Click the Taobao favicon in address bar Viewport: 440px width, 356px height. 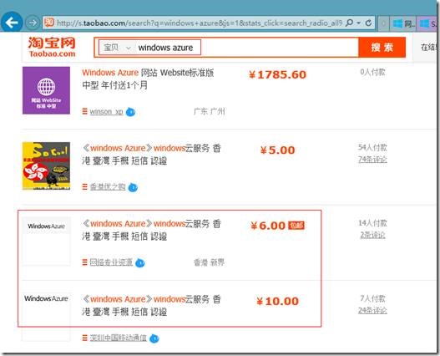tap(49, 23)
